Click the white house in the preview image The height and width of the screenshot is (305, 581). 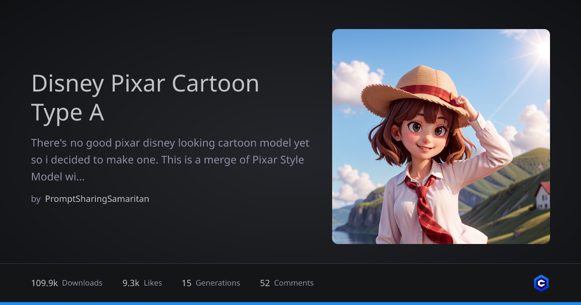(x=542, y=196)
